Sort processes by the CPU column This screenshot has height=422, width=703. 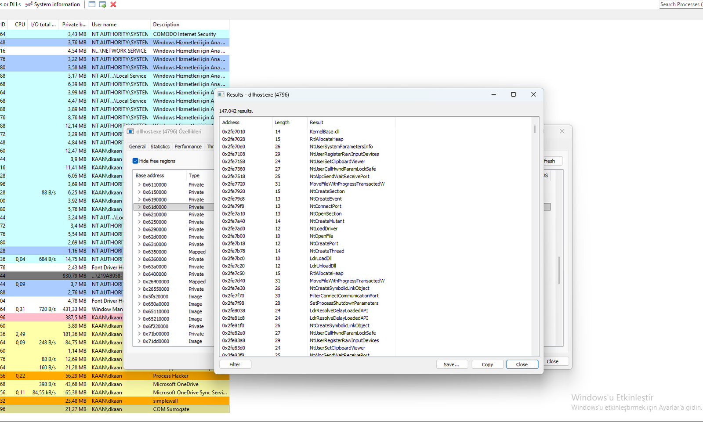(x=20, y=25)
